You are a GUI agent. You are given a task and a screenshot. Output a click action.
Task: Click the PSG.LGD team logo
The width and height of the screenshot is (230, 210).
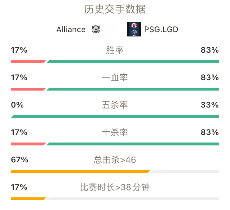pyautogui.click(x=134, y=29)
